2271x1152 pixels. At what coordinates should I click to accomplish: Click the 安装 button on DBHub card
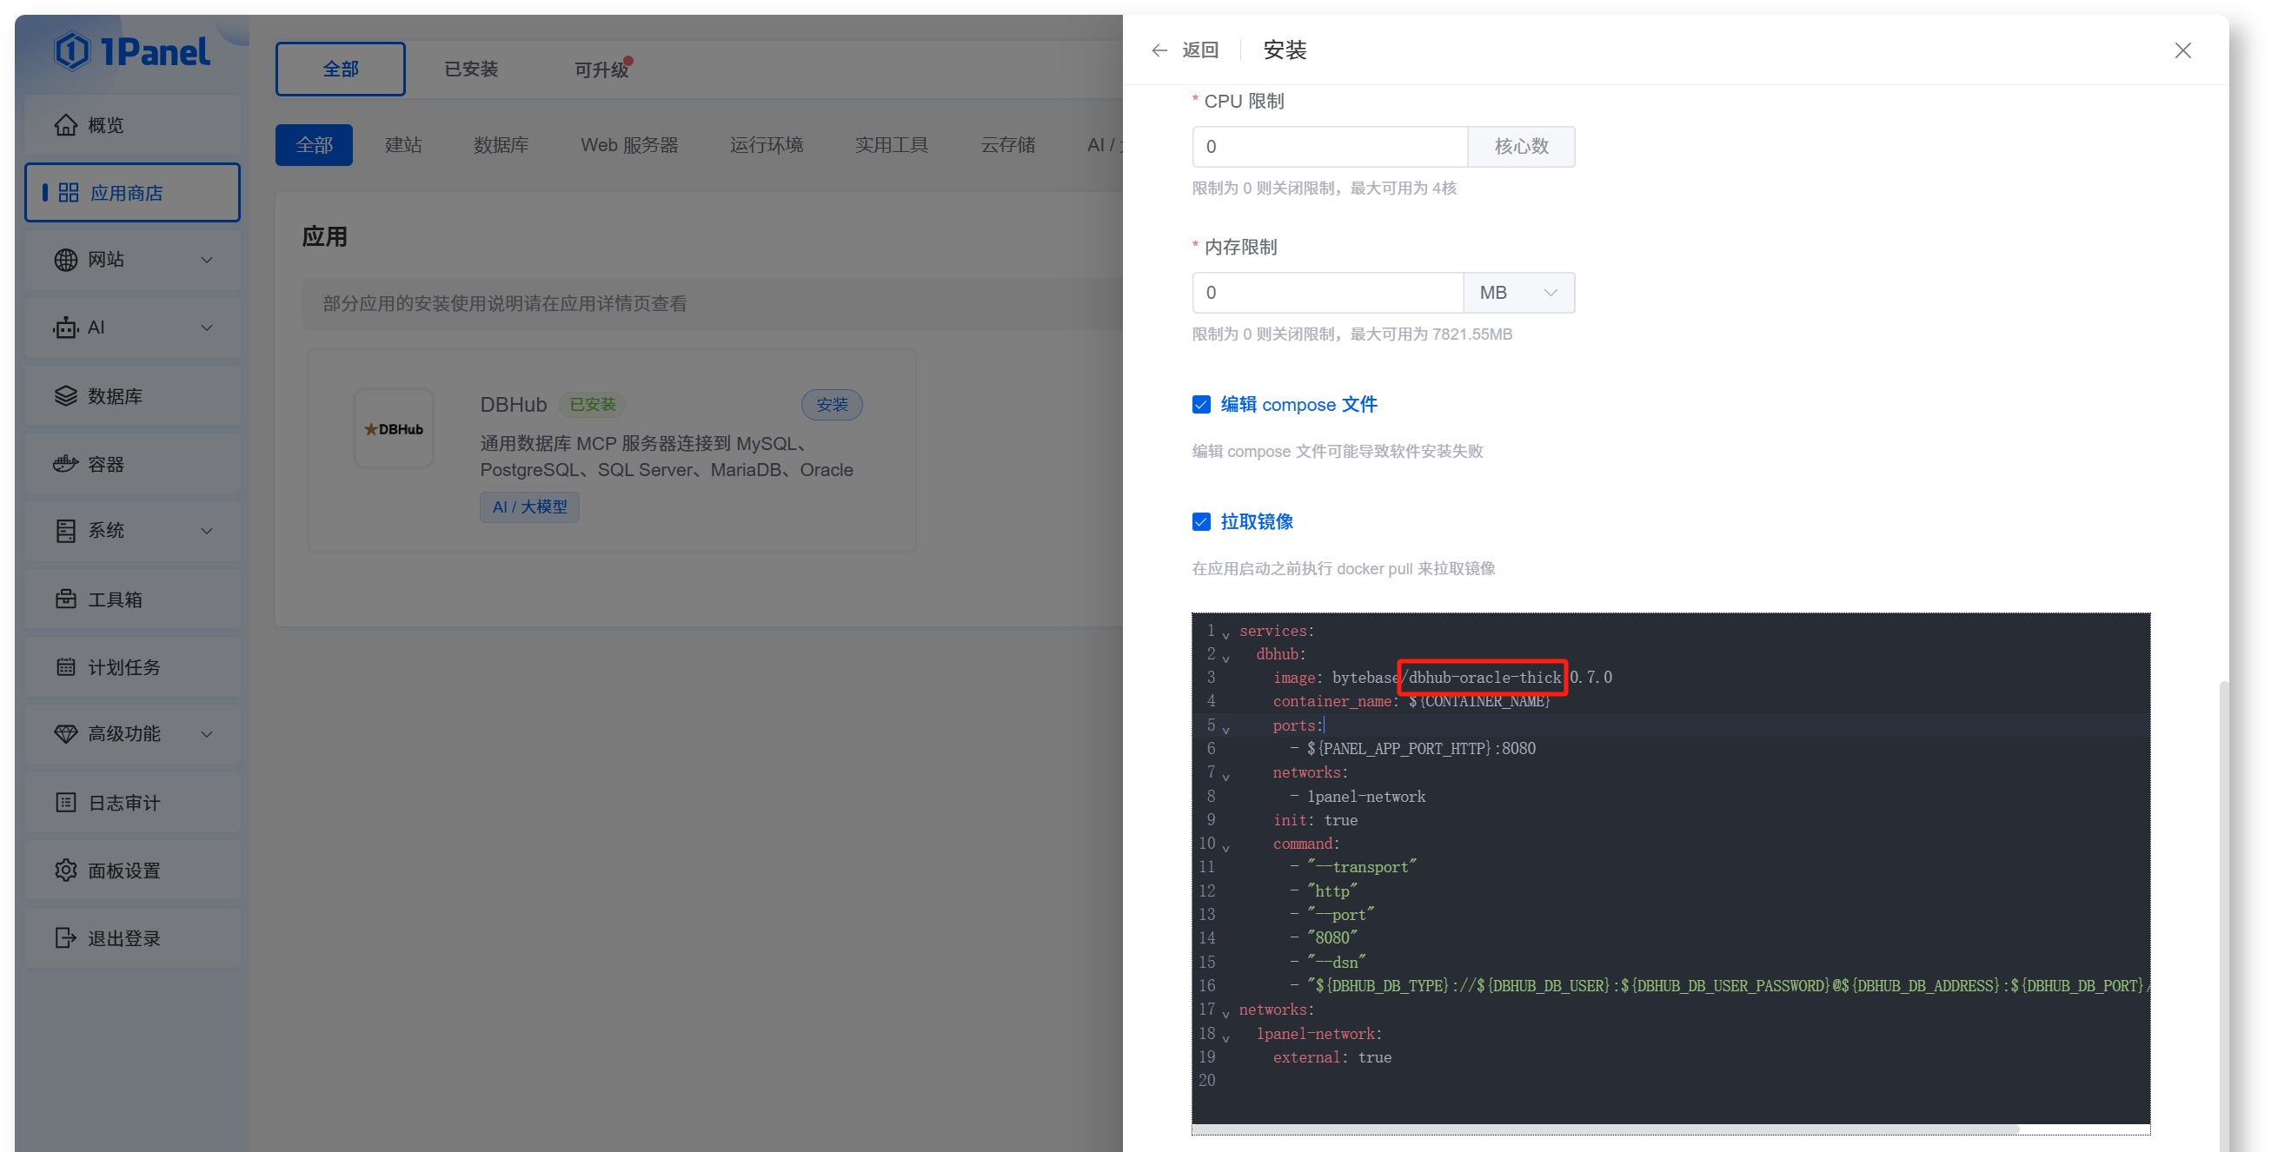point(832,405)
